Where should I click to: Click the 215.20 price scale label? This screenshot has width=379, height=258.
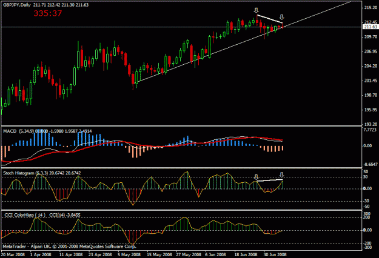point(371,8)
